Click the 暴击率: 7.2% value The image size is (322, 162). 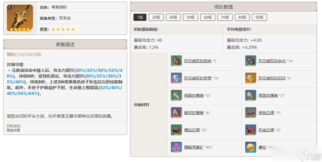coord(146,47)
